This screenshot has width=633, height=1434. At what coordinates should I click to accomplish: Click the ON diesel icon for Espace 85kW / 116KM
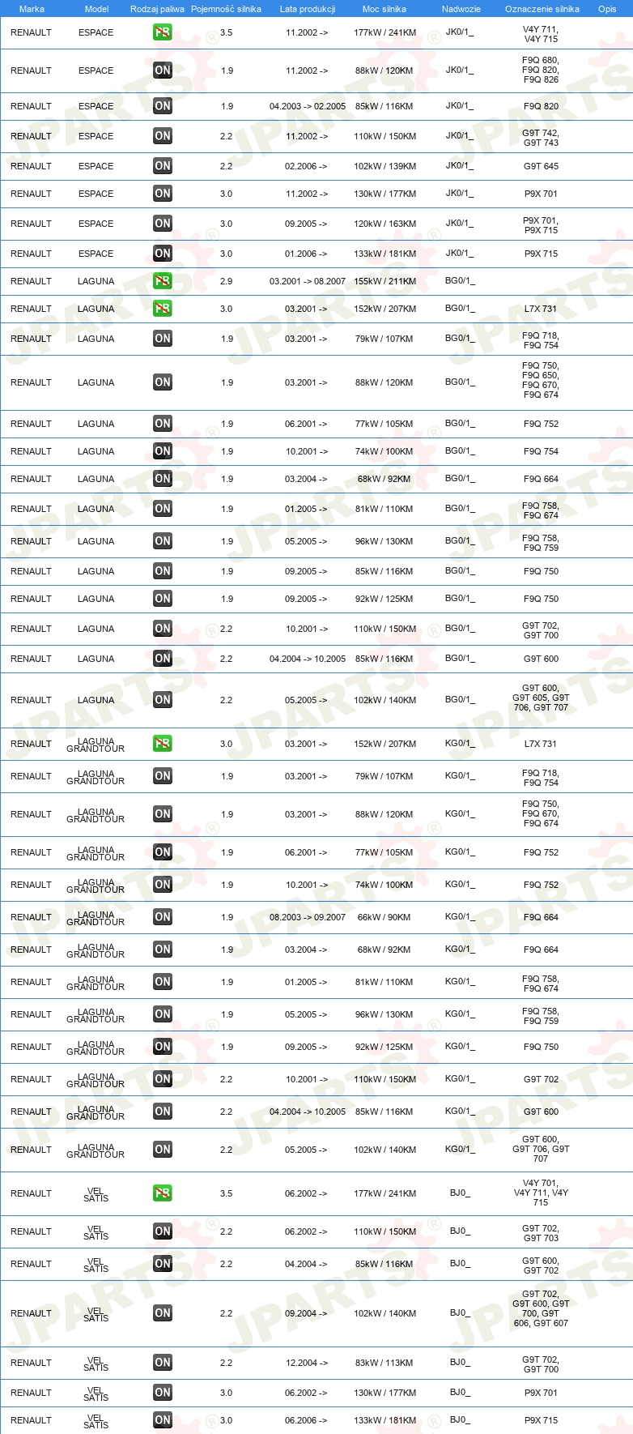click(163, 106)
